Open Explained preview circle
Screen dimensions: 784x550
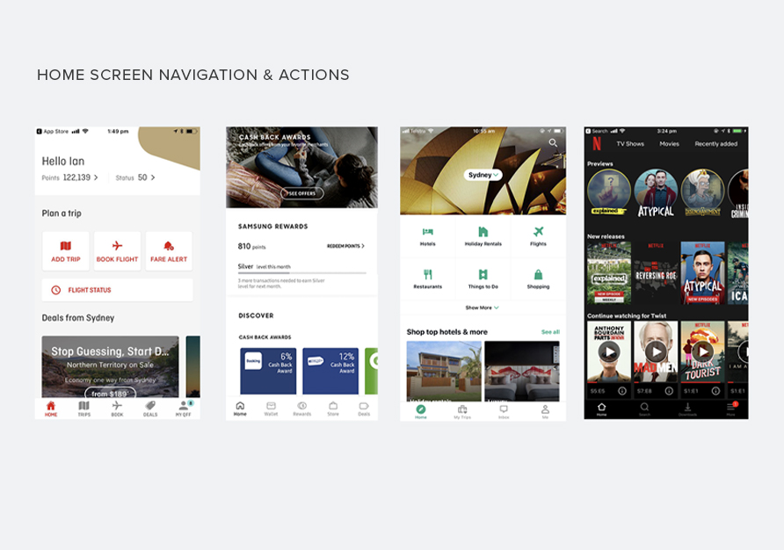point(609,192)
